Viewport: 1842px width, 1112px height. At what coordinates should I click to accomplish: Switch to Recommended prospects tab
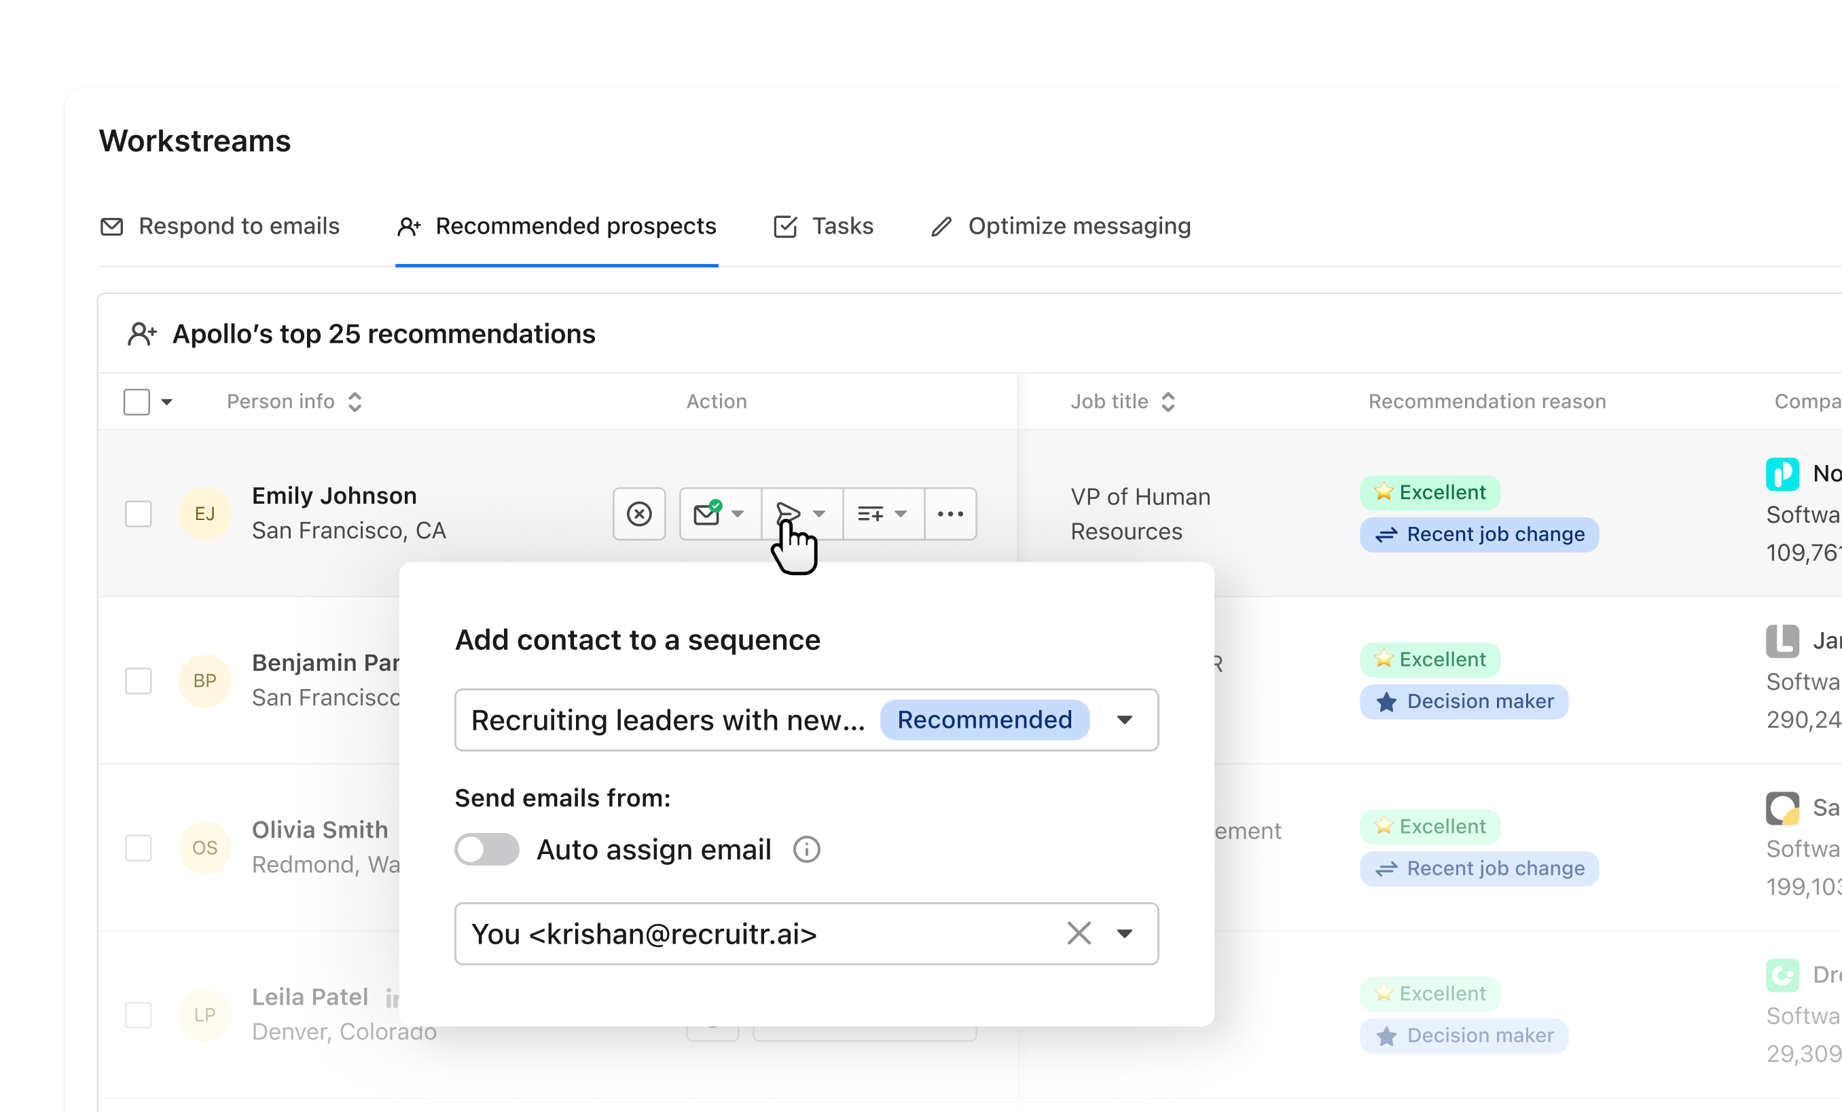[557, 225]
